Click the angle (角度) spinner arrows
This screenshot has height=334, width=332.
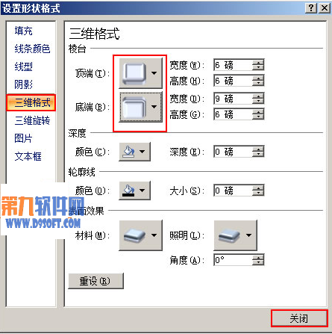[258, 260]
